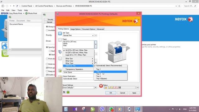Switch to the Document Options tab
This screenshot has width=199, height=112.
click(89, 29)
